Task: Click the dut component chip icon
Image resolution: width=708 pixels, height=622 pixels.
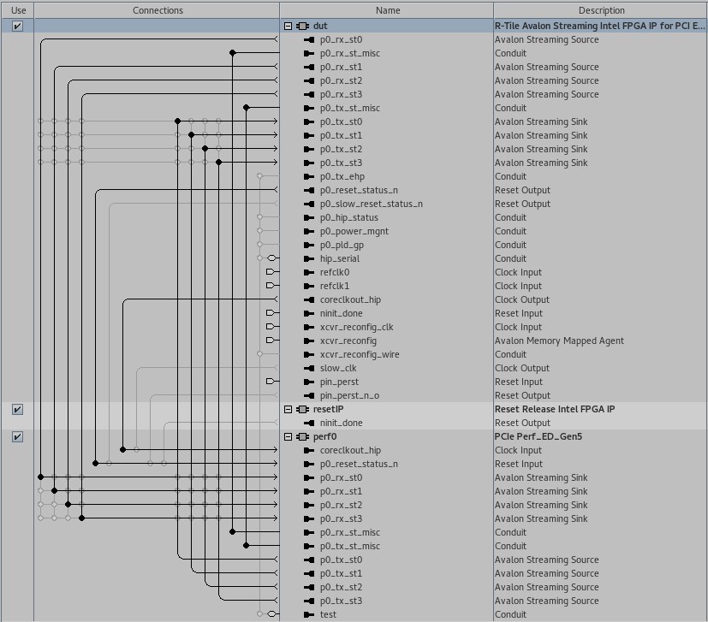Action: (303, 27)
